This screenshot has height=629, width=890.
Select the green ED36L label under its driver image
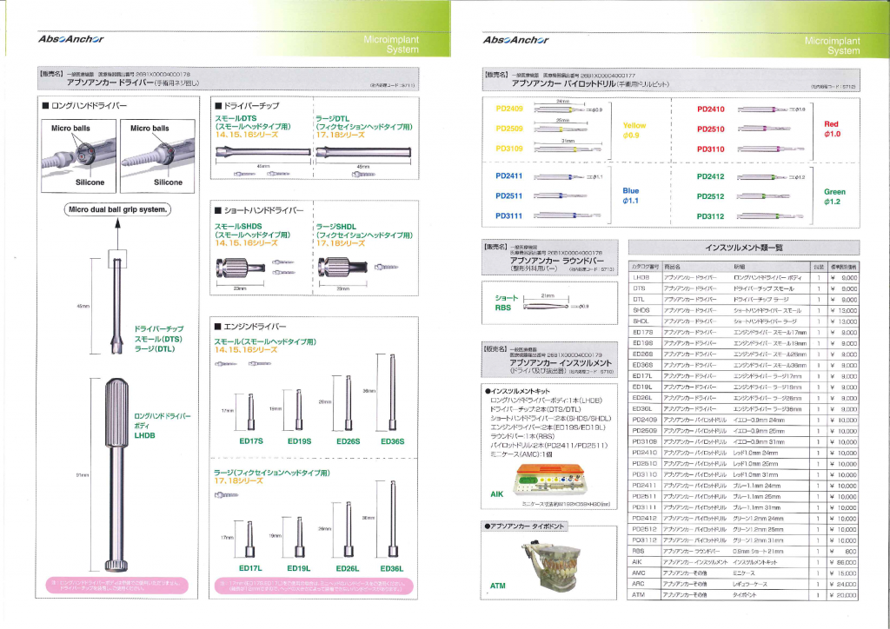pos(392,568)
